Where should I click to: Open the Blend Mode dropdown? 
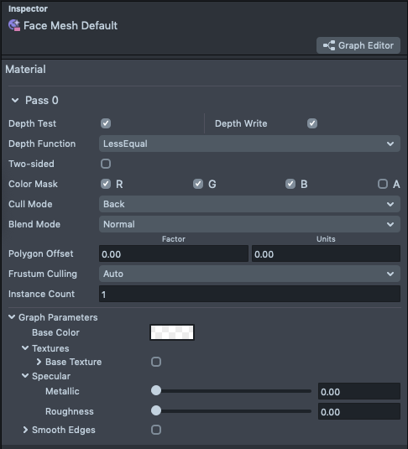click(x=249, y=224)
